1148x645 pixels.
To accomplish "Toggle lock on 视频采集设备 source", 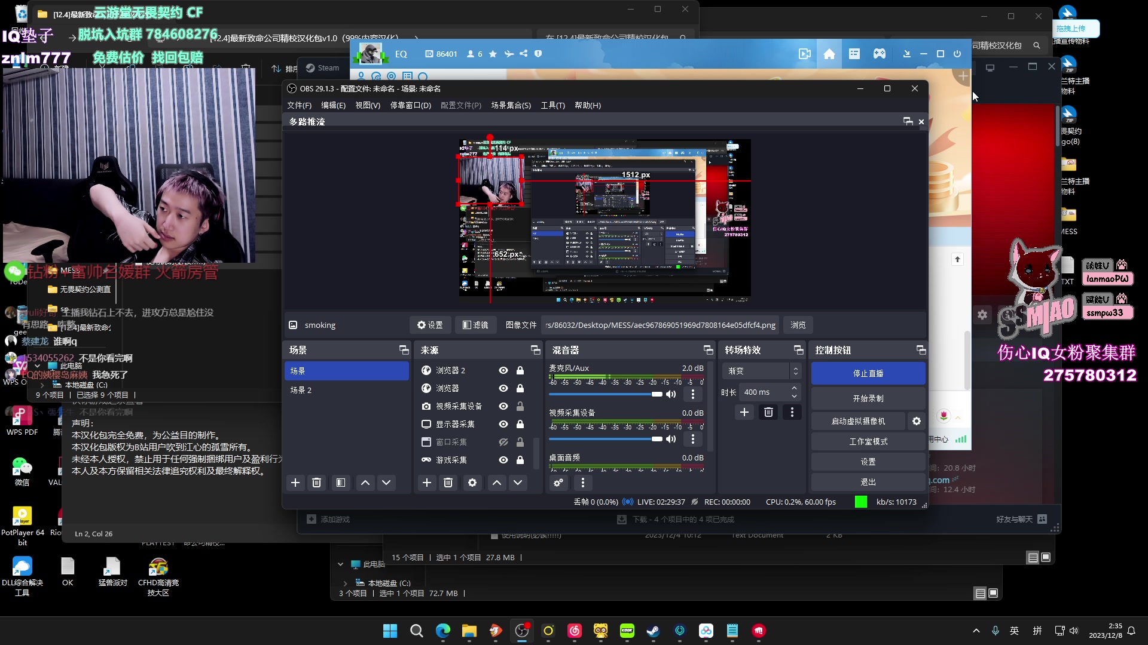I will tap(520, 406).
